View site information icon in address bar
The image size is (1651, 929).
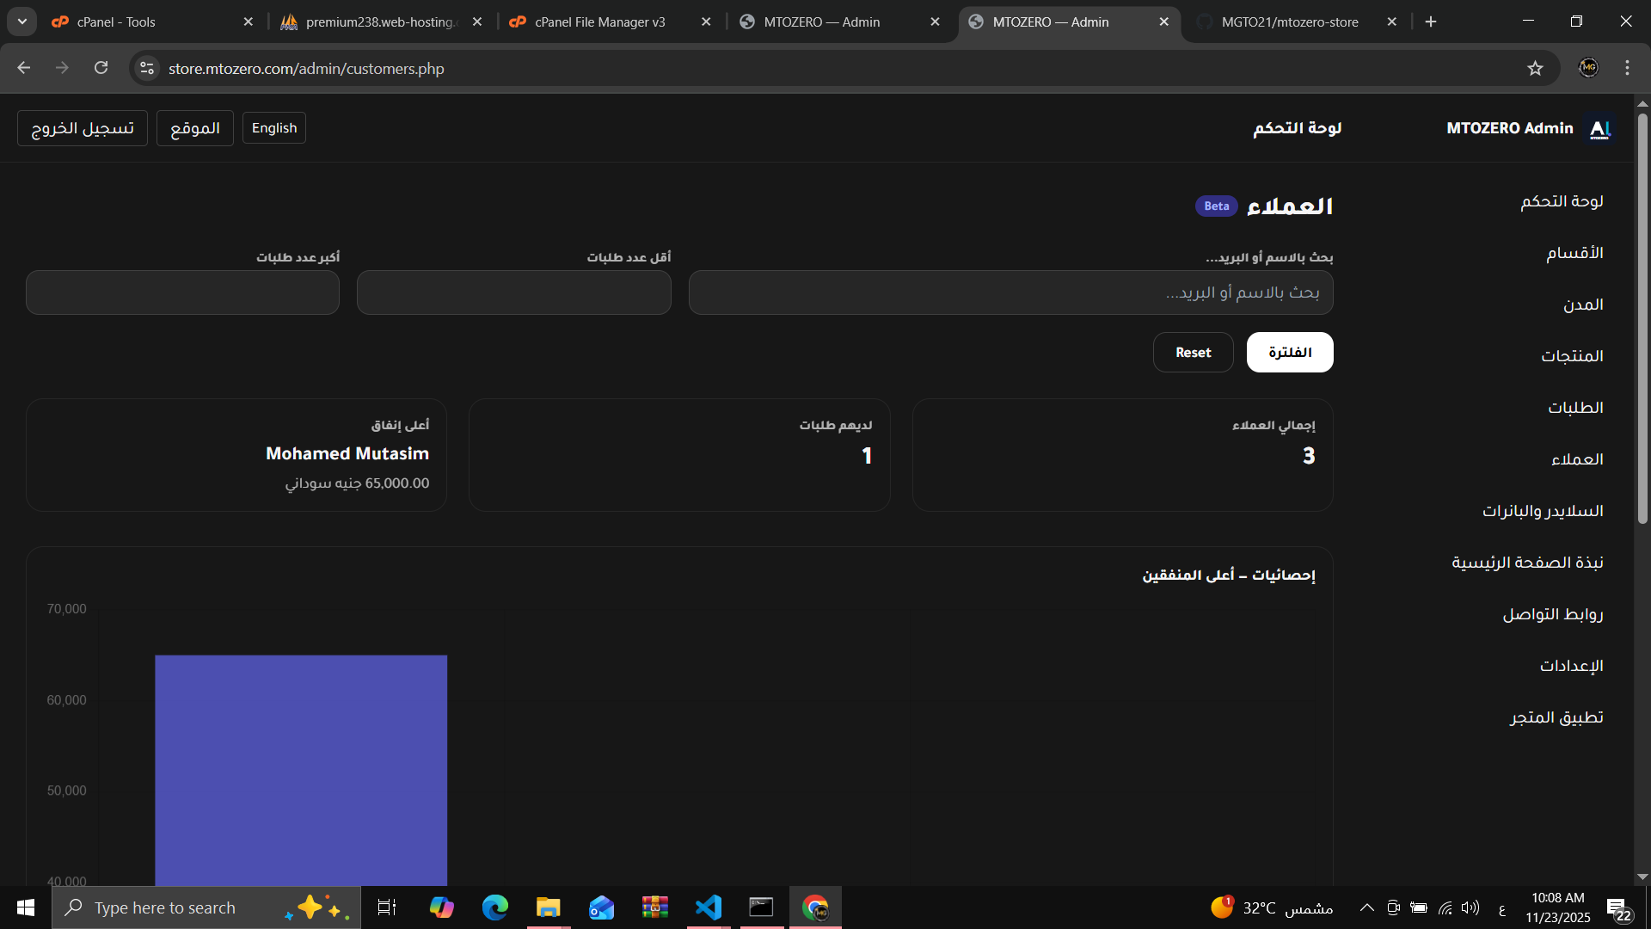pyautogui.click(x=147, y=68)
